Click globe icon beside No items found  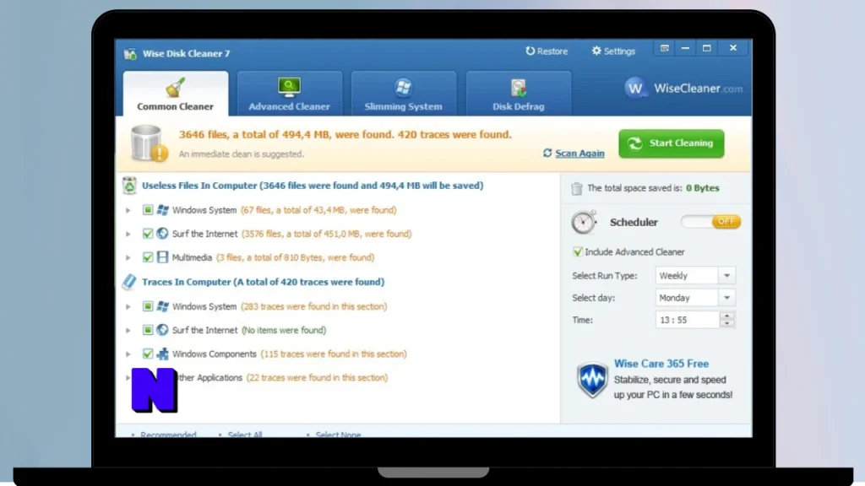click(162, 330)
